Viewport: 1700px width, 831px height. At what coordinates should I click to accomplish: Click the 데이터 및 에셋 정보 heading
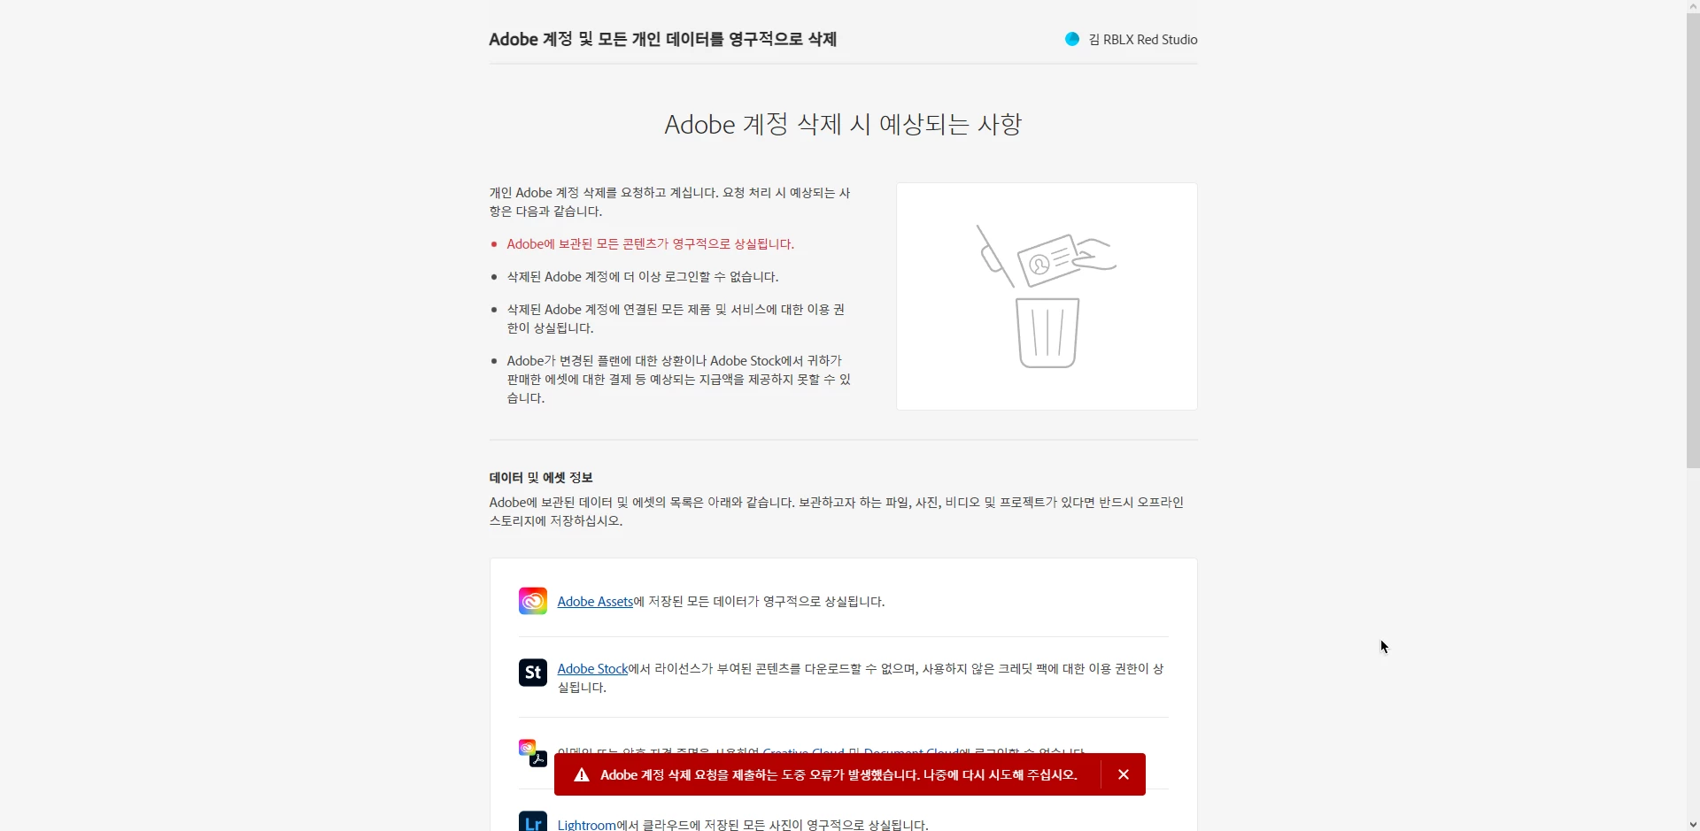point(541,478)
